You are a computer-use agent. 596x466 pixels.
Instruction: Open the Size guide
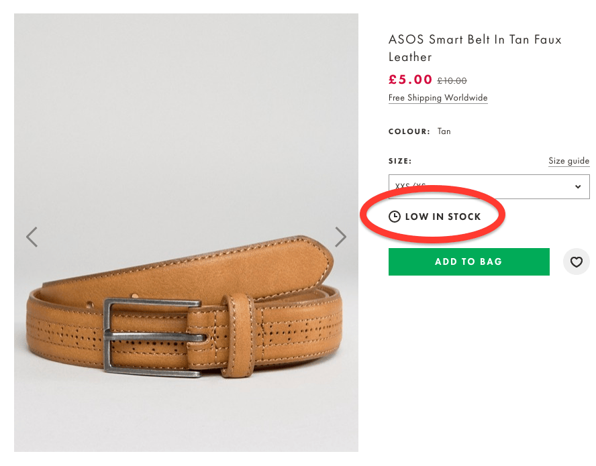pyautogui.click(x=568, y=161)
